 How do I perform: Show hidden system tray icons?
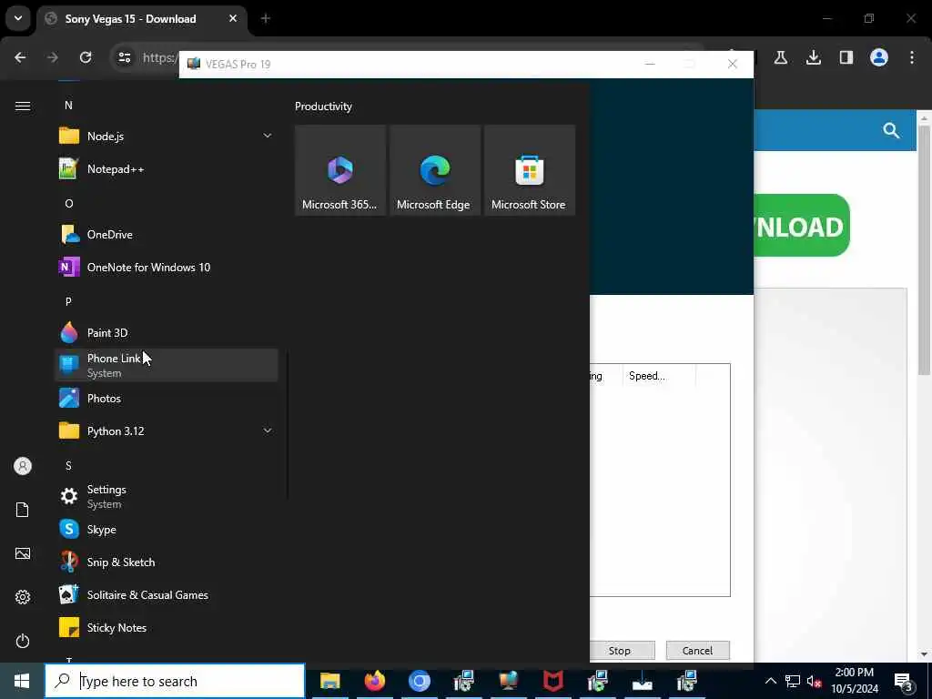click(x=770, y=681)
